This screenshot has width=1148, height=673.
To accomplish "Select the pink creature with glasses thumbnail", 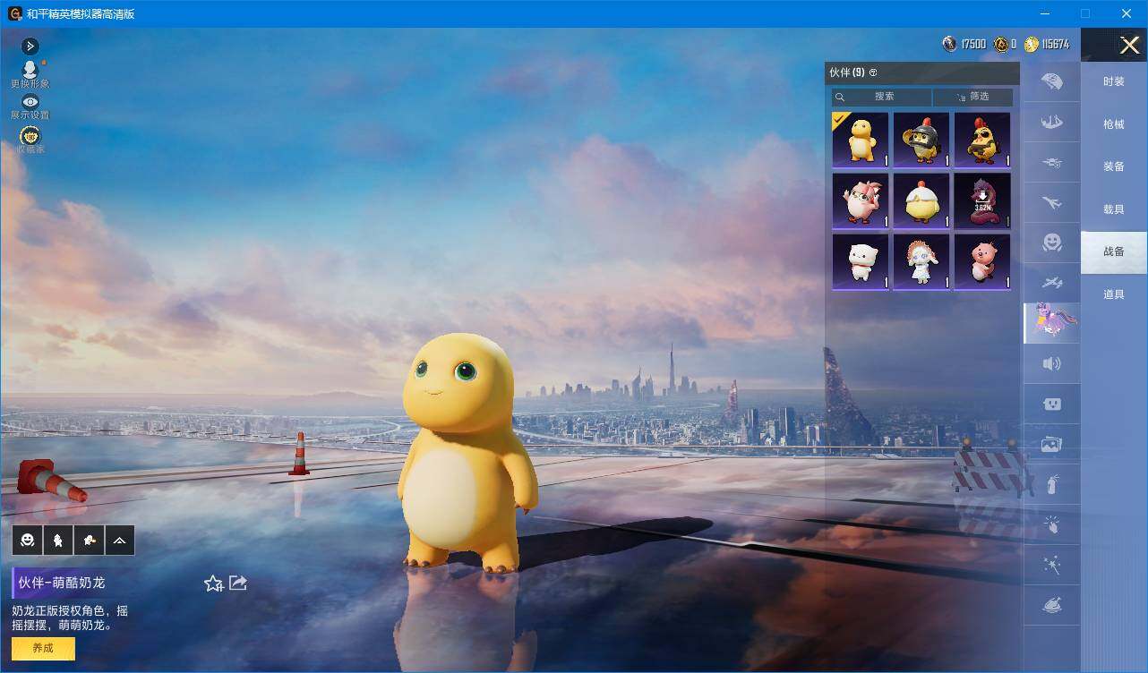I will (861, 200).
